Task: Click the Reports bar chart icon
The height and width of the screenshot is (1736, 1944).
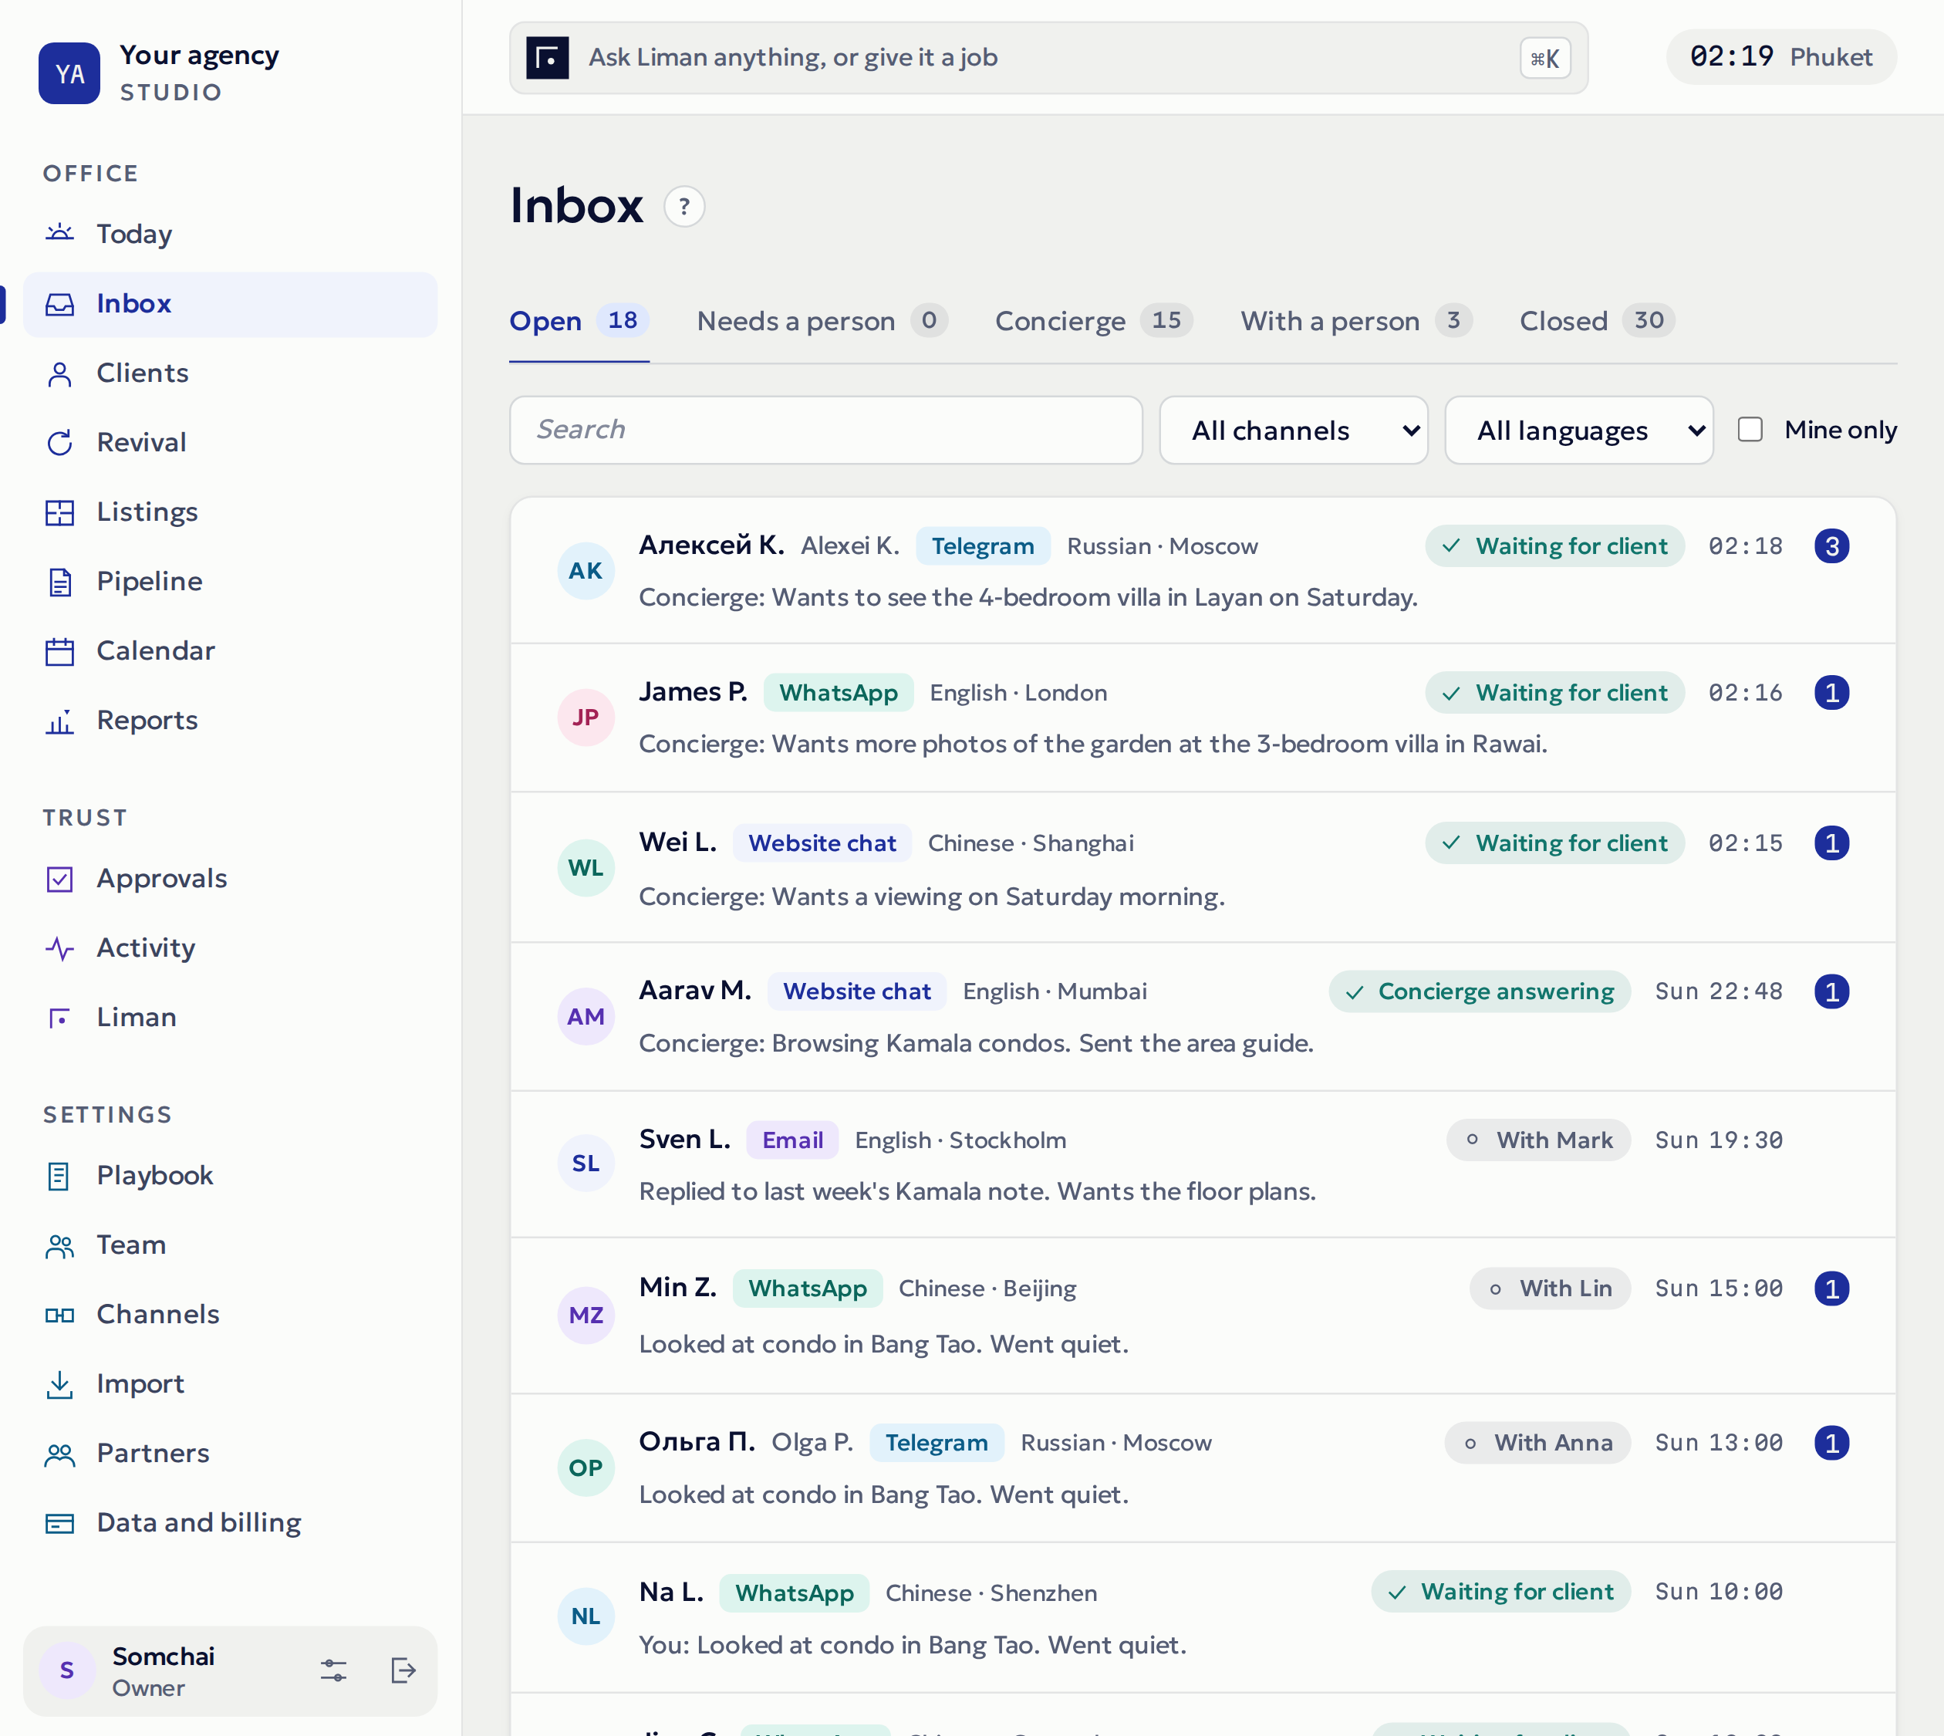Action: pos(59,721)
